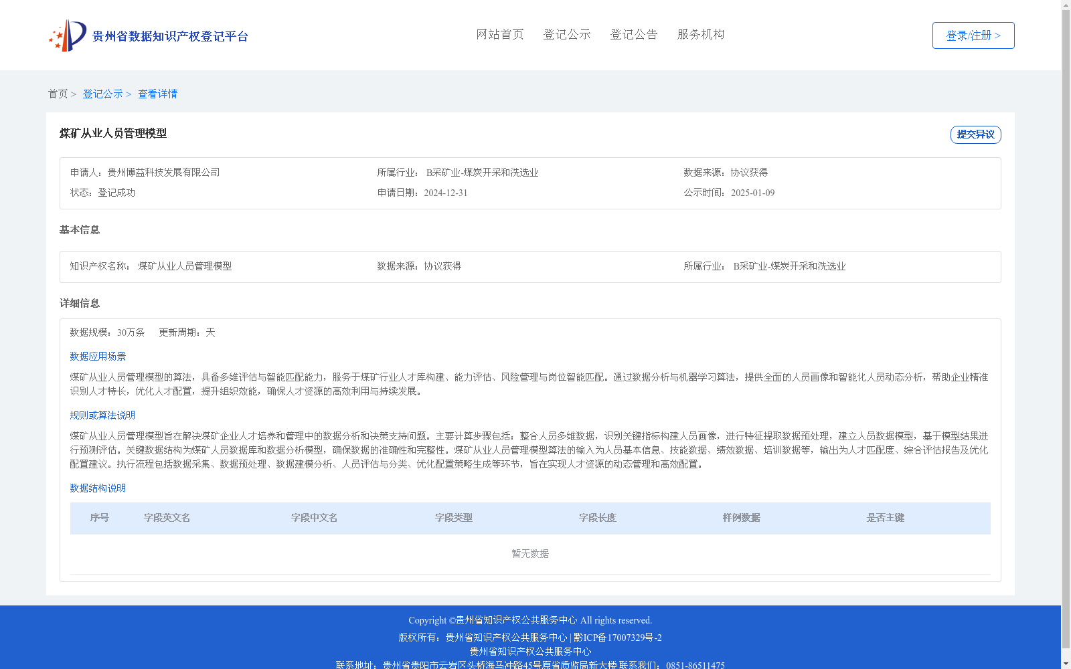Click the vertical scrollbar thumb
1071x669 pixels.
pyautogui.click(x=1066, y=329)
